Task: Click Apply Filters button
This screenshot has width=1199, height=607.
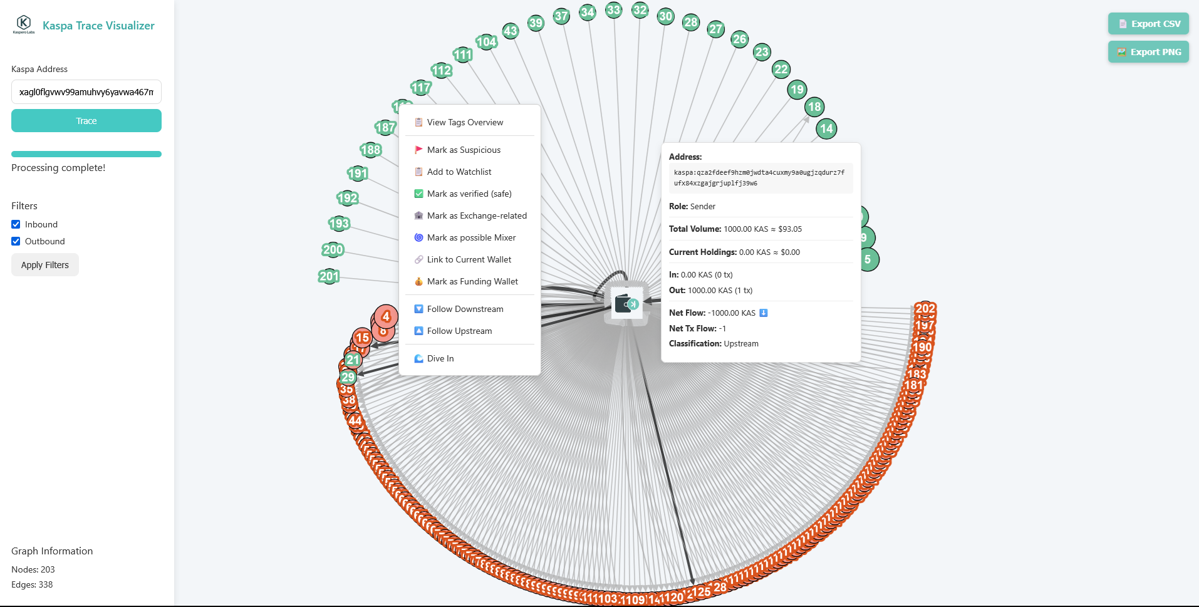Action: click(x=45, y=265)
